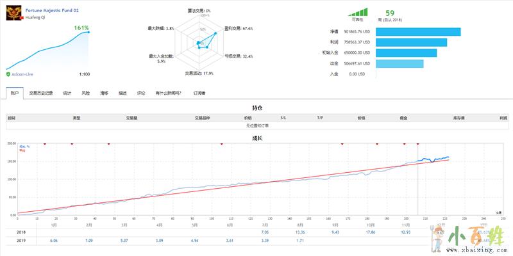
Task: Go to the 风险 tab
Action: coord(85,93)
